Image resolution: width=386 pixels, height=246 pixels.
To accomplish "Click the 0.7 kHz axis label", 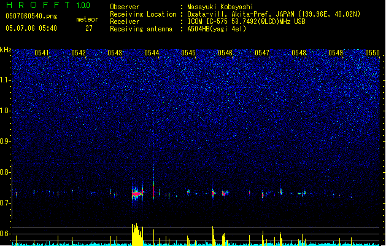I will coord(5,203).
